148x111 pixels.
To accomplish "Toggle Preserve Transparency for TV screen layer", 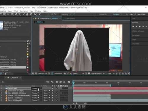I will 41,91.
